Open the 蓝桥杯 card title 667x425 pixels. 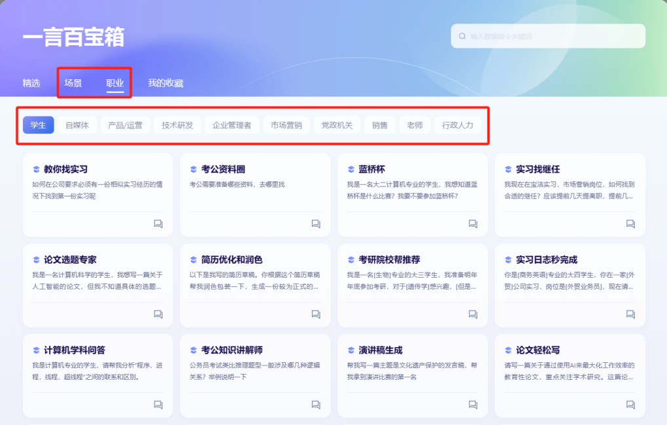372,169
